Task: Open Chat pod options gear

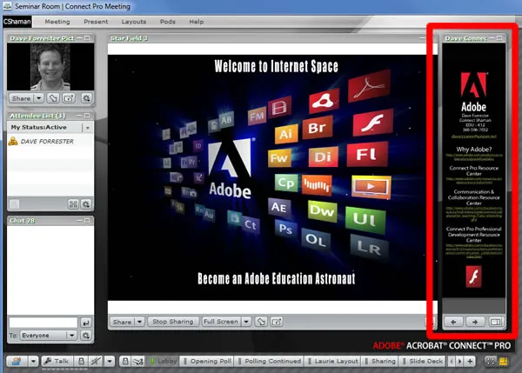Action: pyautogui.click(x=86, y=336)
